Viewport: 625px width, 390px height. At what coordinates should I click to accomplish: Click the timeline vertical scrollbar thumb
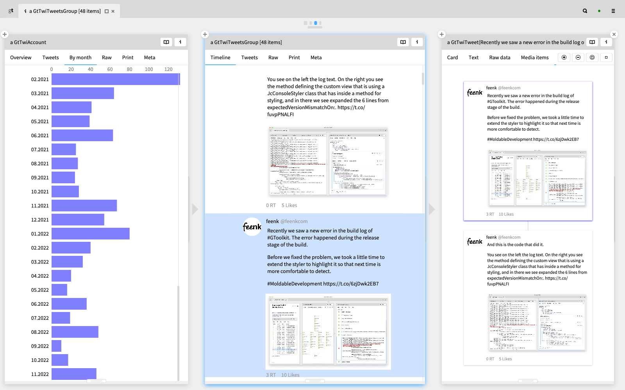(423, 78)
